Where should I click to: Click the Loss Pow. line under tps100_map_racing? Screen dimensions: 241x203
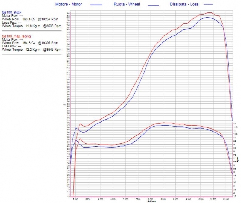12,46
